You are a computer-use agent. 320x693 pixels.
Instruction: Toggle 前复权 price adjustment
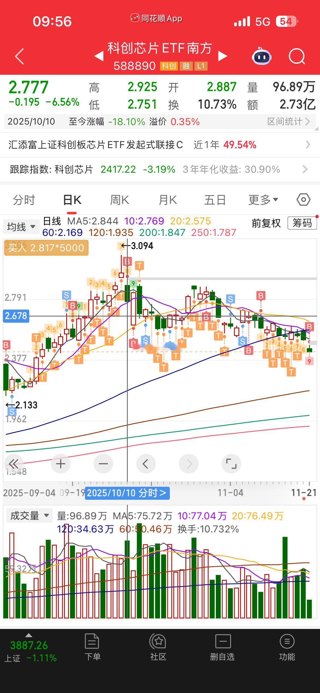(x=266, y=223)
